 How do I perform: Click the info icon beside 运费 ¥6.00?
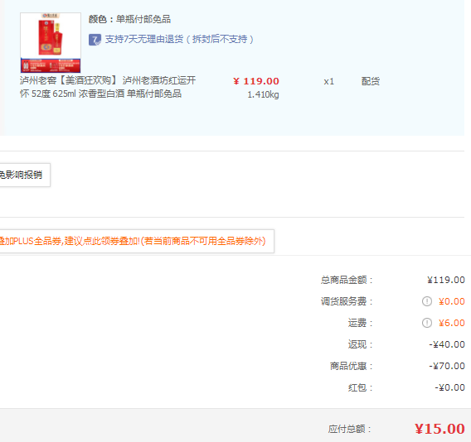click(427, 323)
